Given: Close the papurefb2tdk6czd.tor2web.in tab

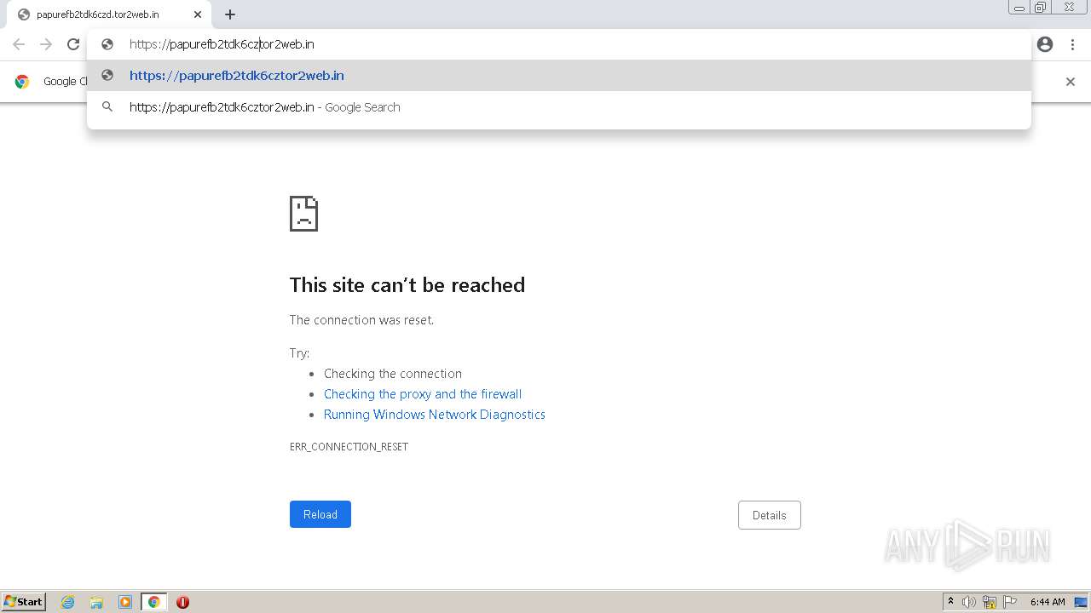Looking at the screenshot, I should coord(198,14).
